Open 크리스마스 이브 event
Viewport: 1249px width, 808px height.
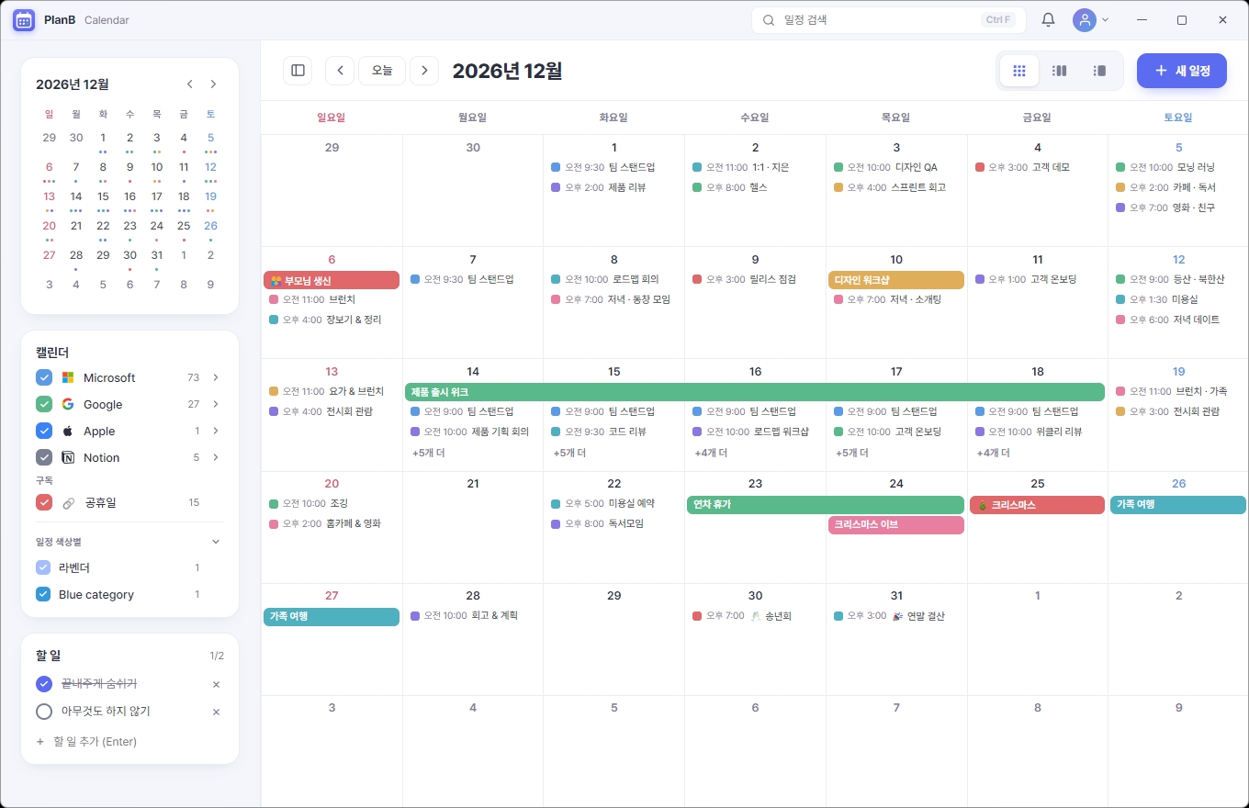896,525
